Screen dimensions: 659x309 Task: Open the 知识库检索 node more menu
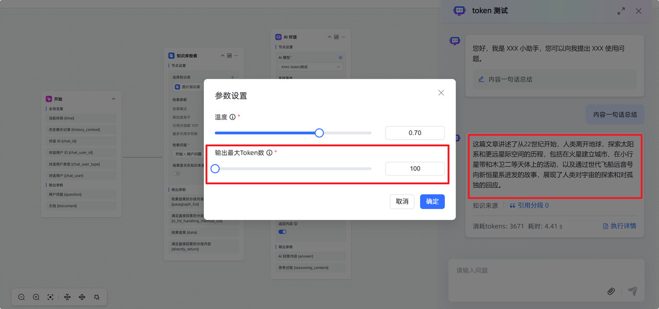[236, 56]
